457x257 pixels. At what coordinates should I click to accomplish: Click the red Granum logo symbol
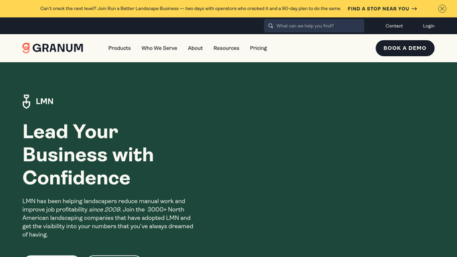pyautogui.click(x=26, y=48)
